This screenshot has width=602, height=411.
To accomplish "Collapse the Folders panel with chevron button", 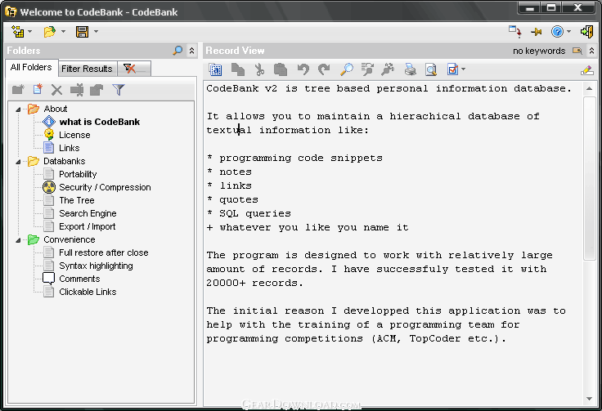I will 191,50.
